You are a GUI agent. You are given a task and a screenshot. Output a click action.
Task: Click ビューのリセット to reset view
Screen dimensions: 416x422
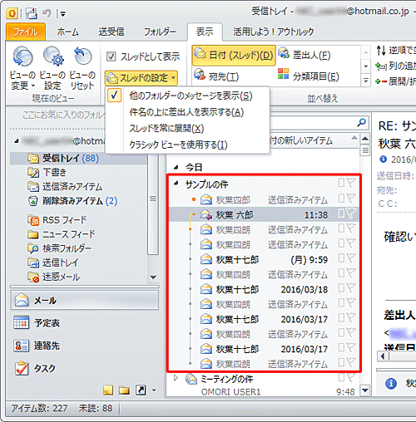(82, 68)
